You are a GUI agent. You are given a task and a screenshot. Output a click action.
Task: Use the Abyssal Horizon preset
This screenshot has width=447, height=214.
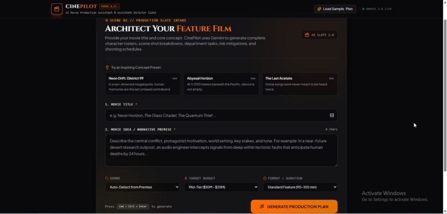[221, 84]
